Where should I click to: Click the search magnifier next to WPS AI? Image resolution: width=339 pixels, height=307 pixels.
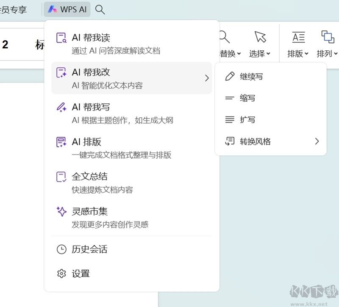point(100,9)
